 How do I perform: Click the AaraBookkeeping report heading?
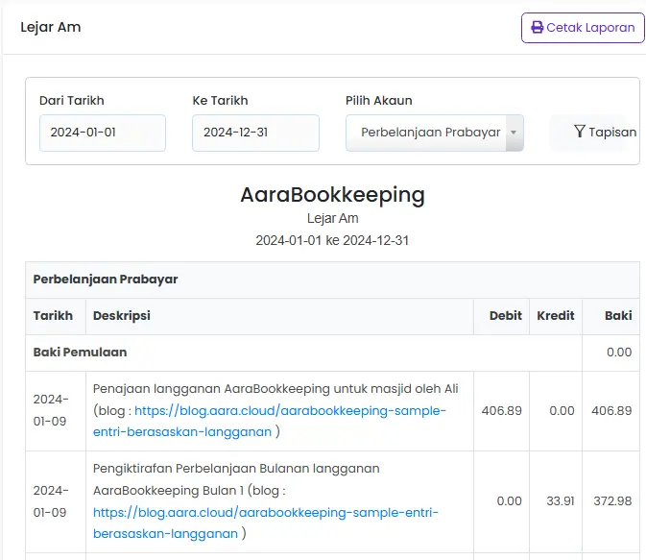[x=332, y=195]
